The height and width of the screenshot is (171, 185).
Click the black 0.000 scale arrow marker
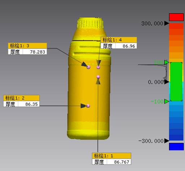coord(167,82)
